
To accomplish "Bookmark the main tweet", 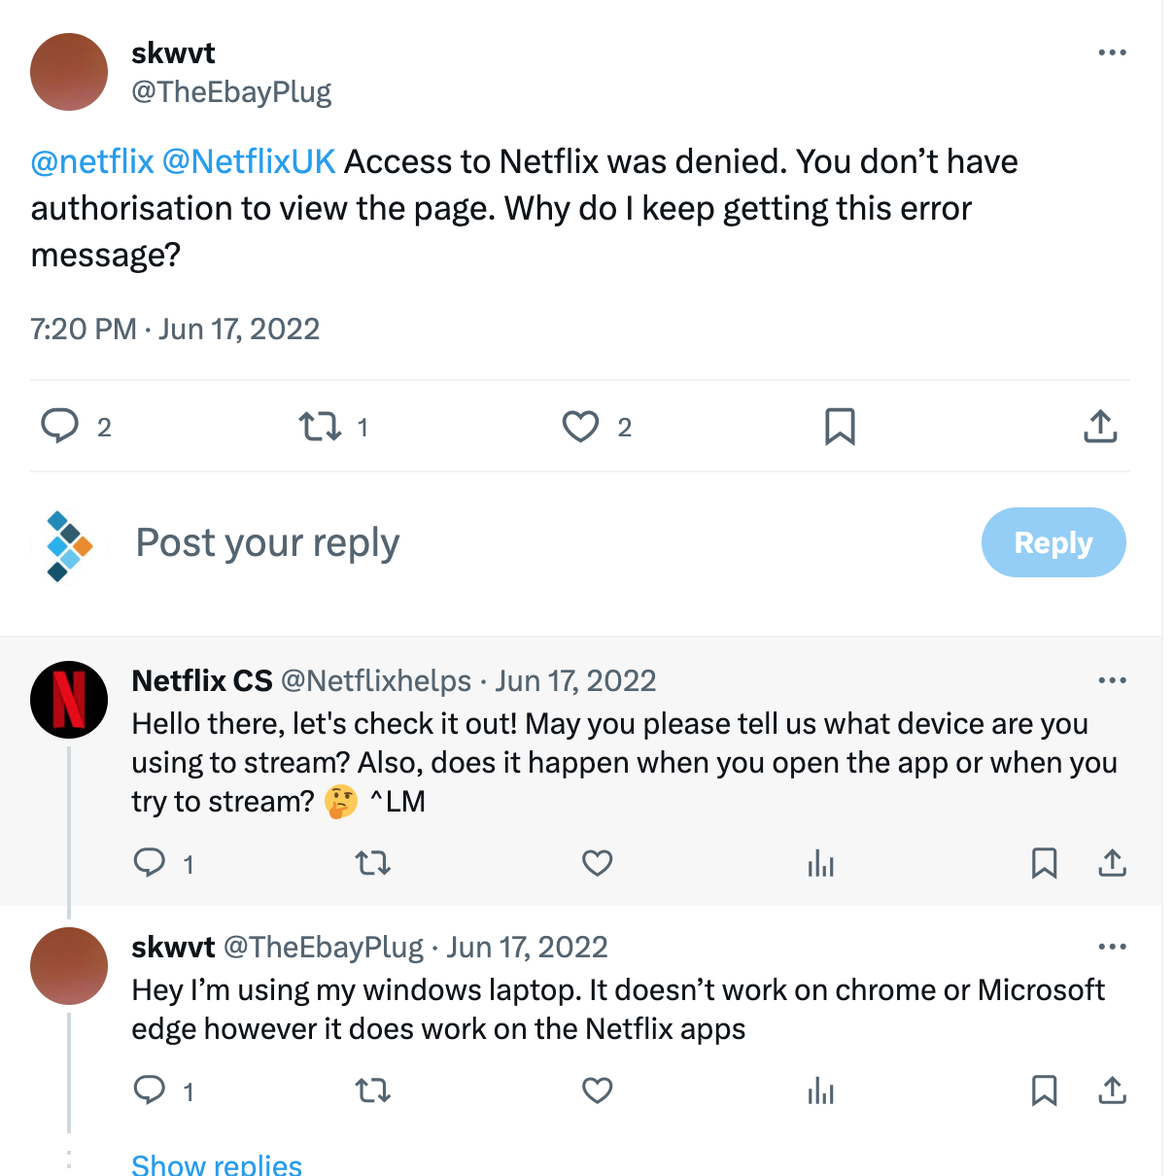I will coord(840,427).
